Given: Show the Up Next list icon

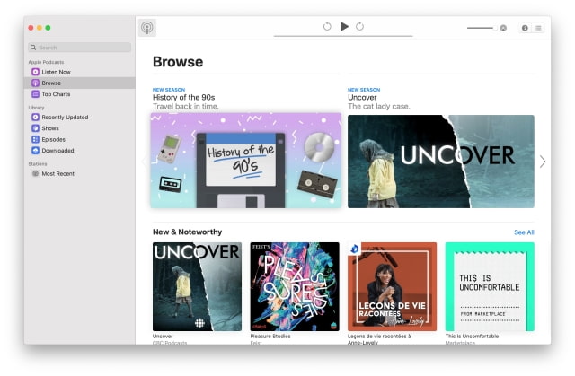Looking at the screenshot, I should pyautogui.click(x=538, y=28).
